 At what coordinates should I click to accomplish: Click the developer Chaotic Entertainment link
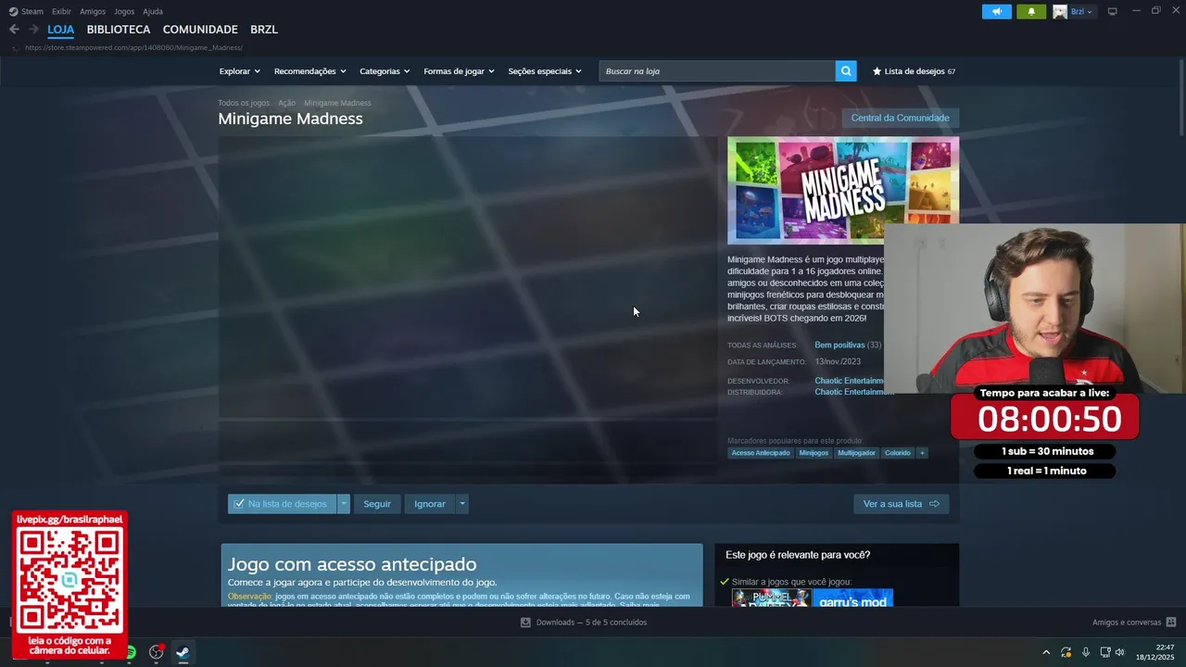click(x=850, y=381)
